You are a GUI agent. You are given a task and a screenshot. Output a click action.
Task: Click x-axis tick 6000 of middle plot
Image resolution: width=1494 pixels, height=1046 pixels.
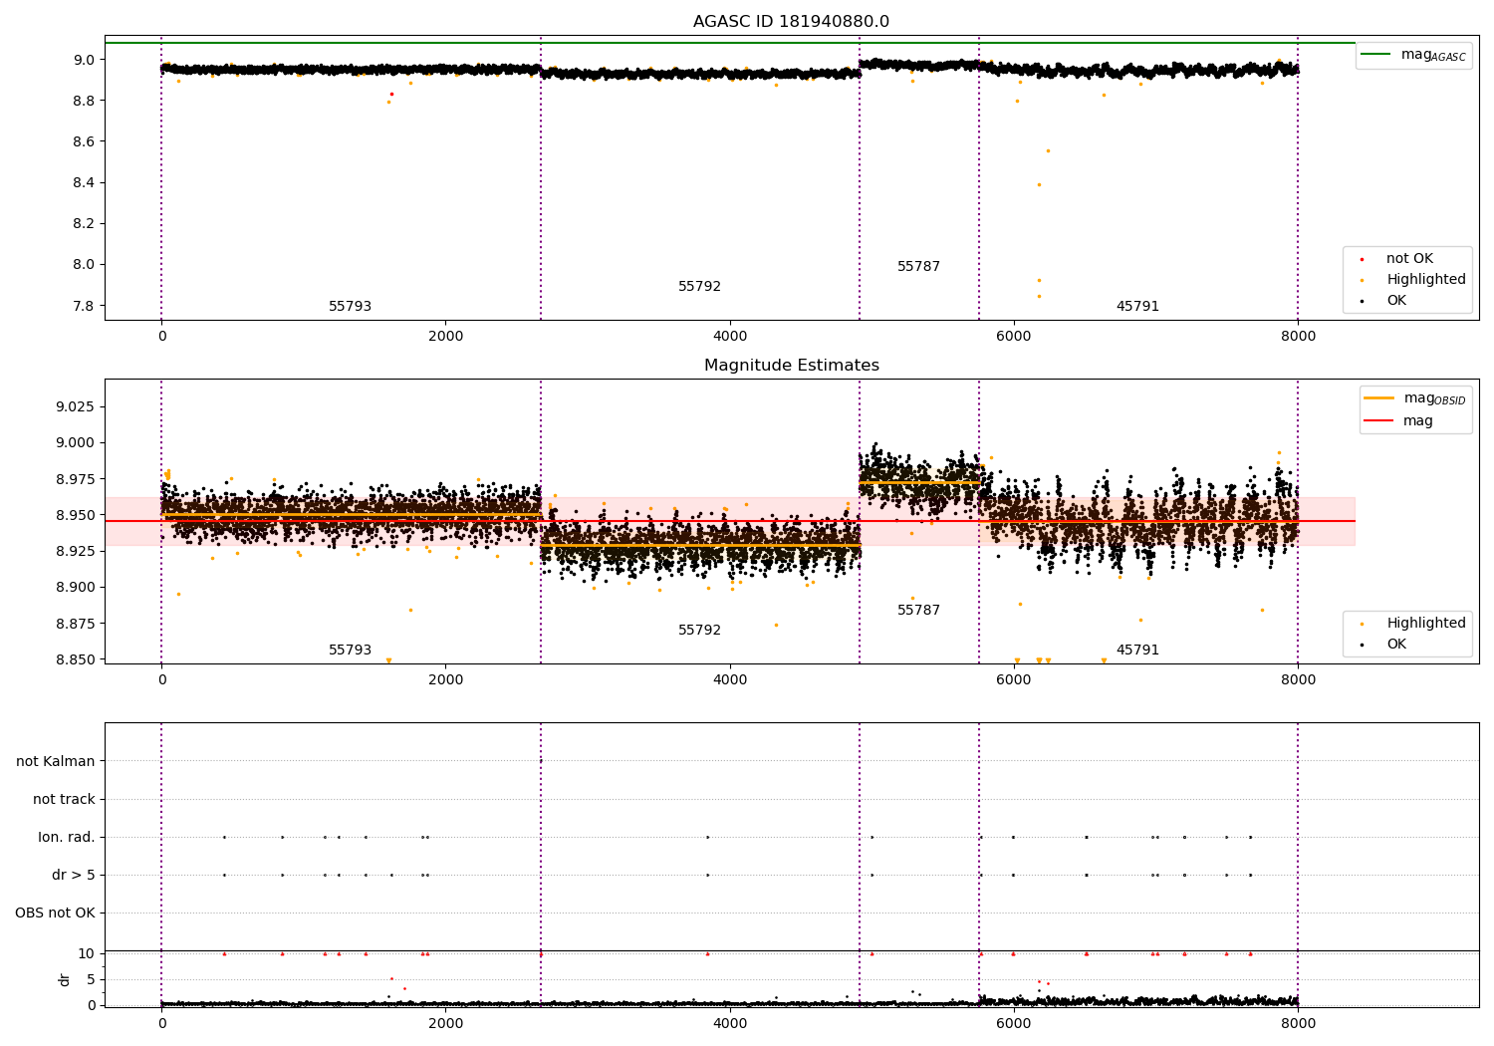pos(1014,680)
